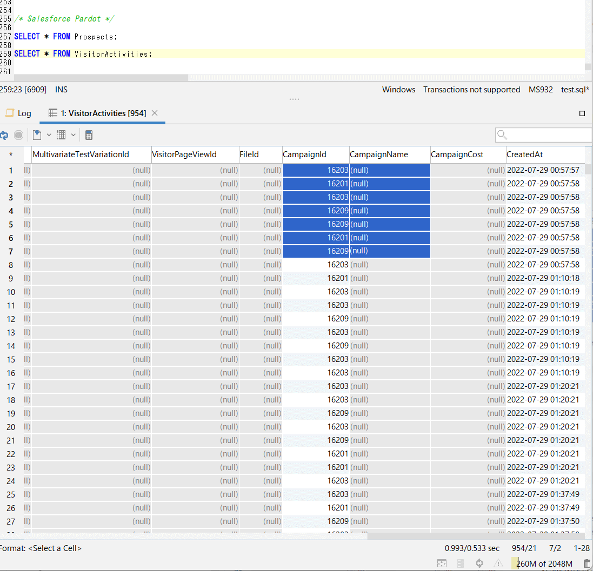The width and height of the screenshot is (593, 571).
Task: Expand the grid view dropdown arrow
Action: 73,135
